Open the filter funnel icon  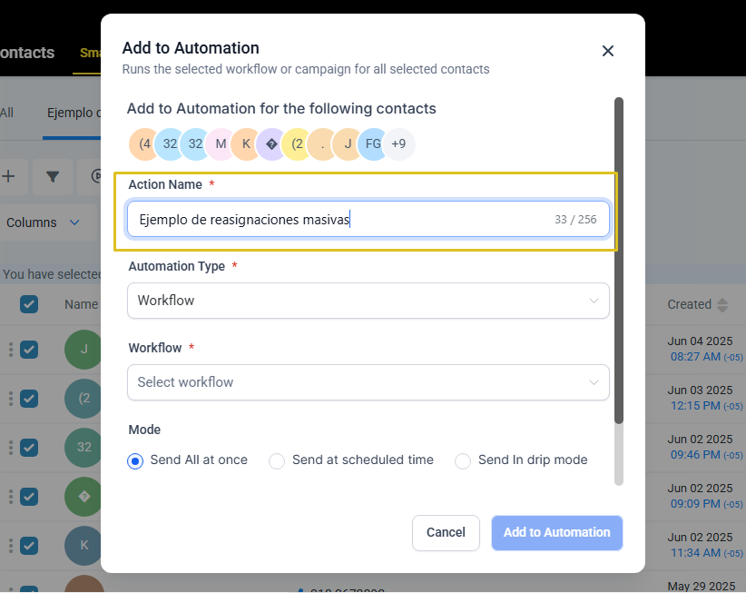point(53,176)
